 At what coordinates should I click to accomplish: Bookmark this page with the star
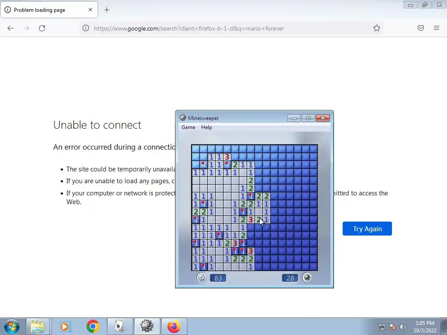[377, 28]
